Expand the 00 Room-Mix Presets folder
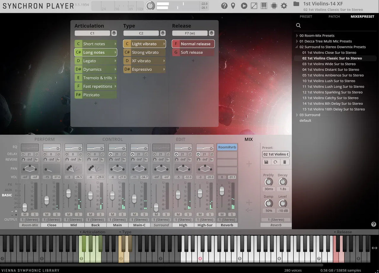379x273 pixels. pyautogui.click(x=297, y=36)
